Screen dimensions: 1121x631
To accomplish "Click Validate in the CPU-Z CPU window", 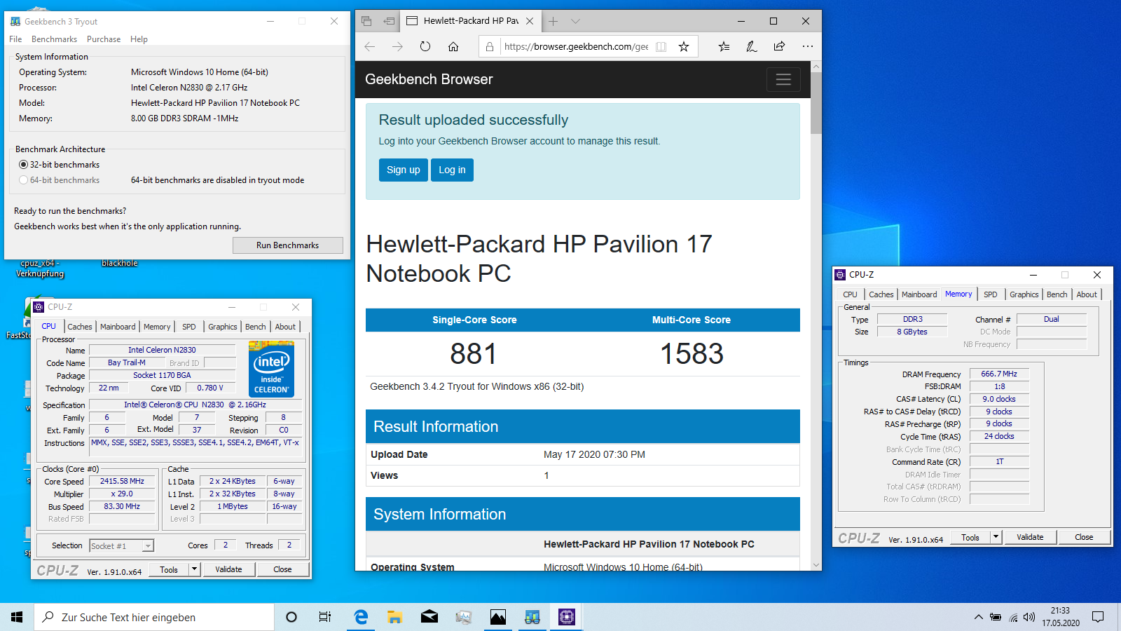I will [228, 569].
